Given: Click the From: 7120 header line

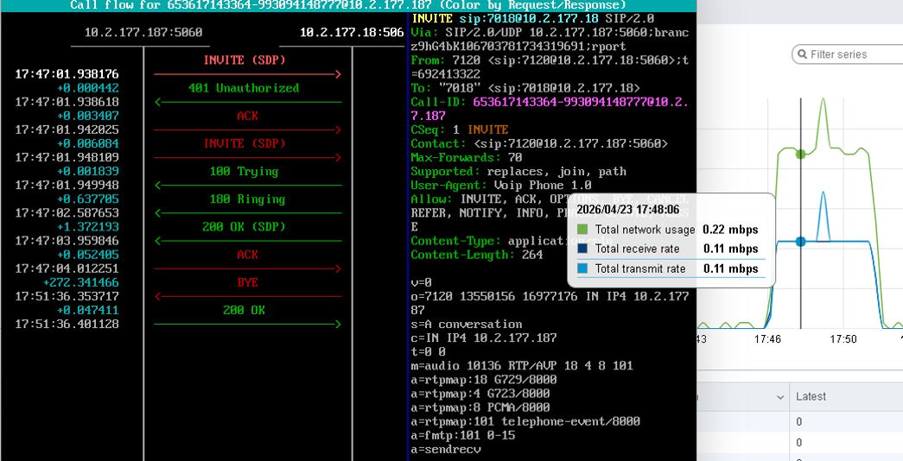Looking at the screenshot, I should tap(550, 60).
